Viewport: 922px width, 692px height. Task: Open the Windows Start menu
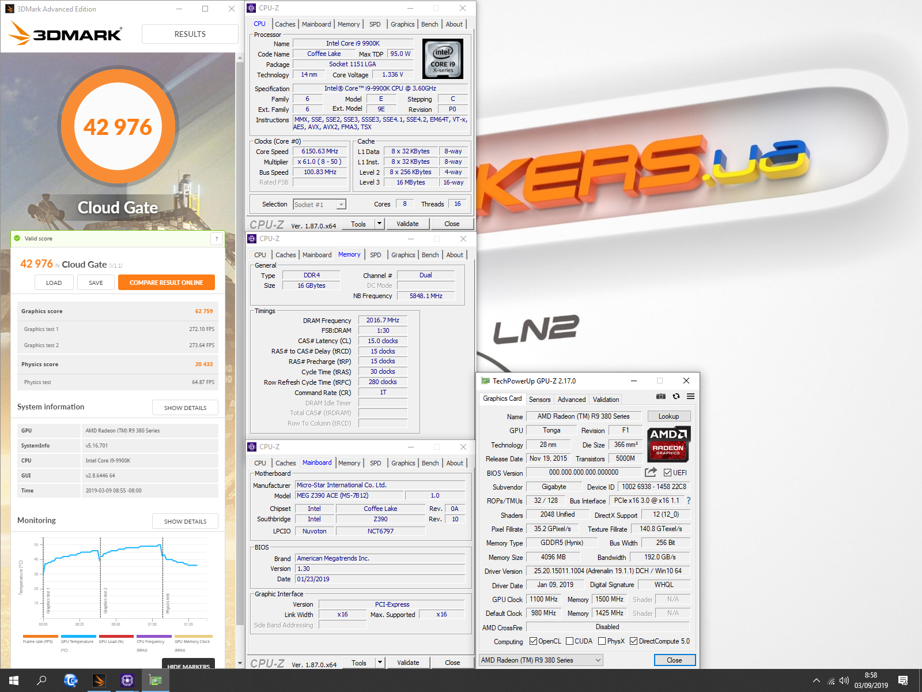click(x=14, y=680)
